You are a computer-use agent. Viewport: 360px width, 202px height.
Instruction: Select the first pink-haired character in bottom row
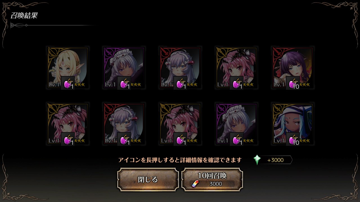[x=68, y=124]
